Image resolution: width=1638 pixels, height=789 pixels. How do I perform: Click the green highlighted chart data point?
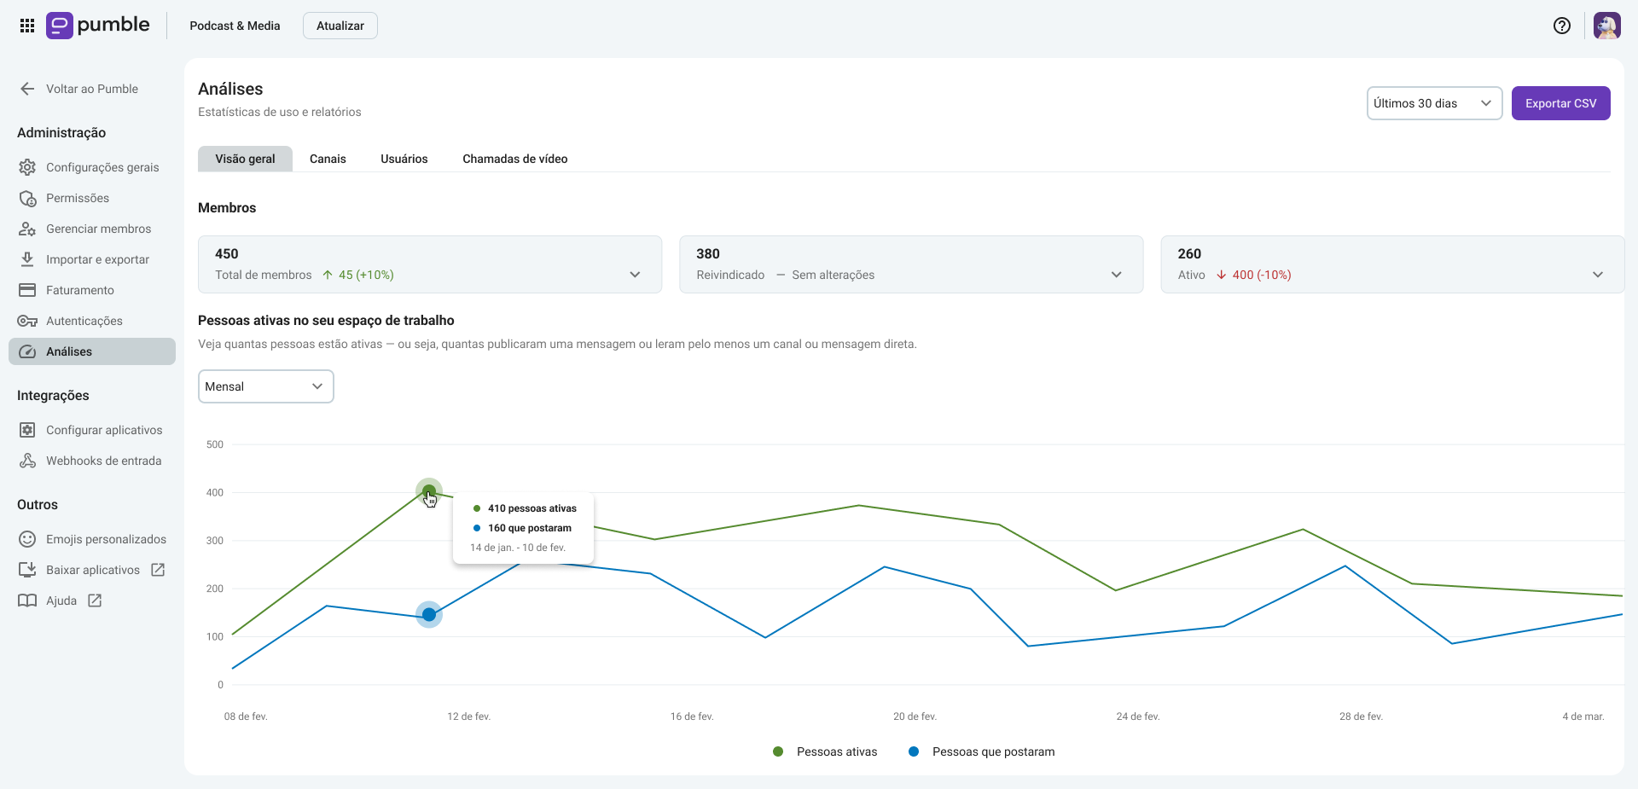(429, 491)
